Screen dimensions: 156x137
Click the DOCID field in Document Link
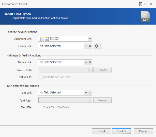[65, 39]
